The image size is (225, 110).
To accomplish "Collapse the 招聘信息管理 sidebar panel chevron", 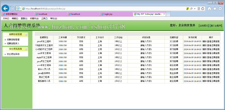I will coord(26,34).
